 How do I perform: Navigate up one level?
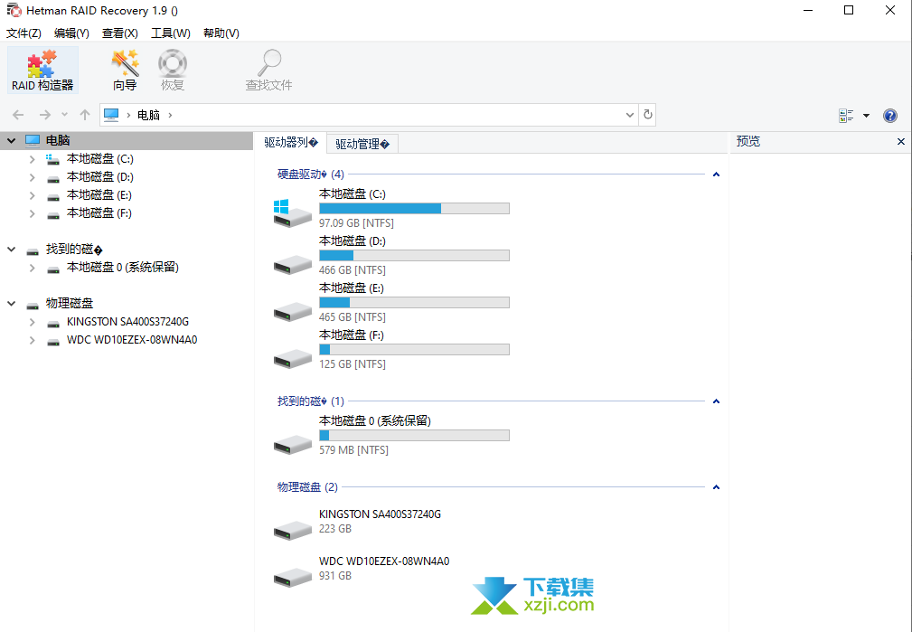point(85,115)
